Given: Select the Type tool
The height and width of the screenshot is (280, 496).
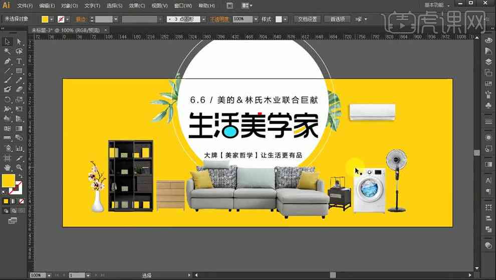Looking at the screenshot, I should tap(19, 61).
